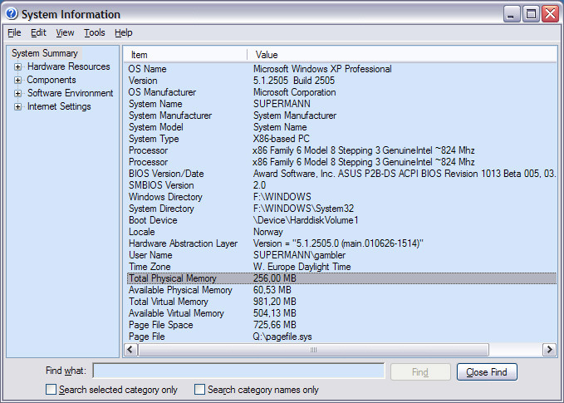Select Internet Settings tree item label
Screen dimensions: 564x403
(59, 106)
